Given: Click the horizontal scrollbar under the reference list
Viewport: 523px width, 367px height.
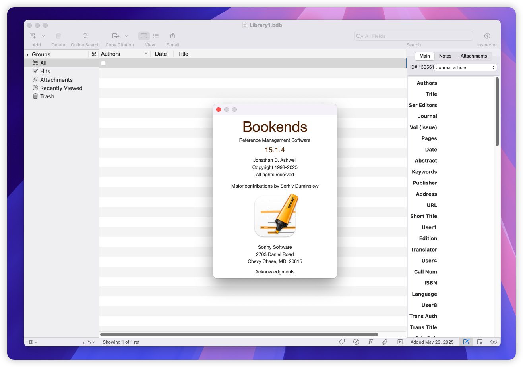Looking at the screenshot, I should coord(239,334).
